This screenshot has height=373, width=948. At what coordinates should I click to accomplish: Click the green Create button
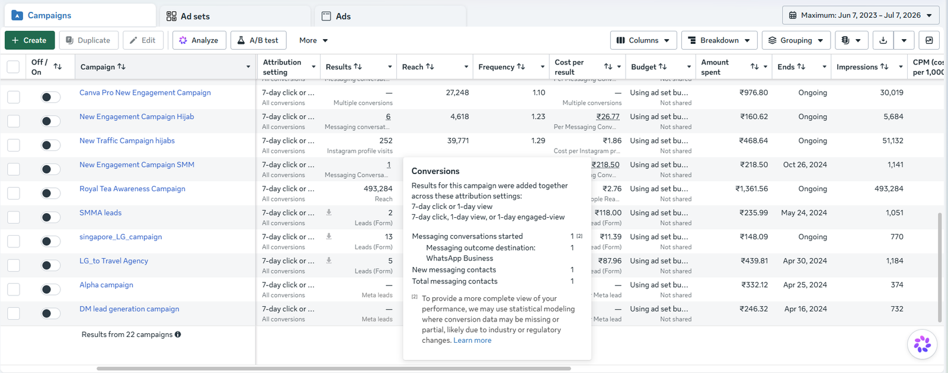pos(30,40)
